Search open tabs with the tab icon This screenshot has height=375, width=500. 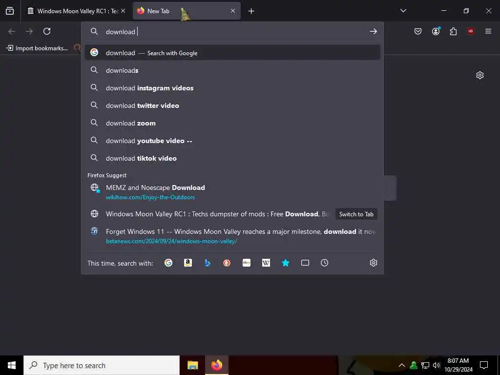point(305,263)
